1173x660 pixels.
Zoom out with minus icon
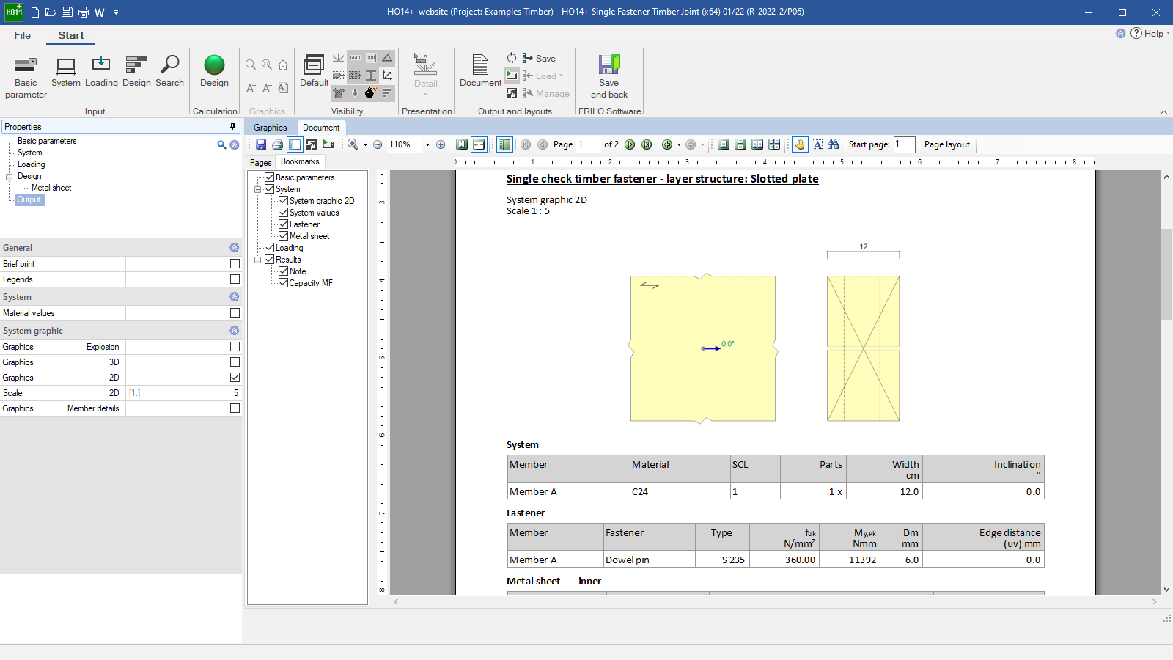point(378,144)
